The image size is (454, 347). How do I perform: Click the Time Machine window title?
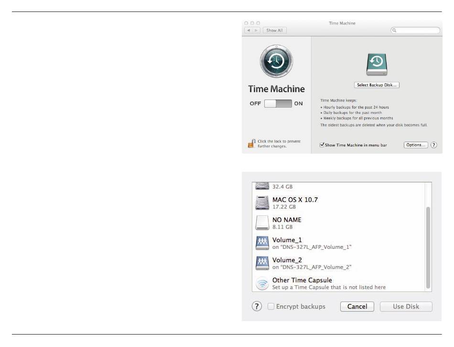(x=342, y=23)
